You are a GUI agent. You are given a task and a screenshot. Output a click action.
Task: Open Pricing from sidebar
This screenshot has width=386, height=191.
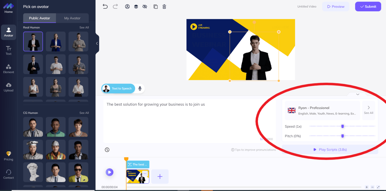pos(9,156)
